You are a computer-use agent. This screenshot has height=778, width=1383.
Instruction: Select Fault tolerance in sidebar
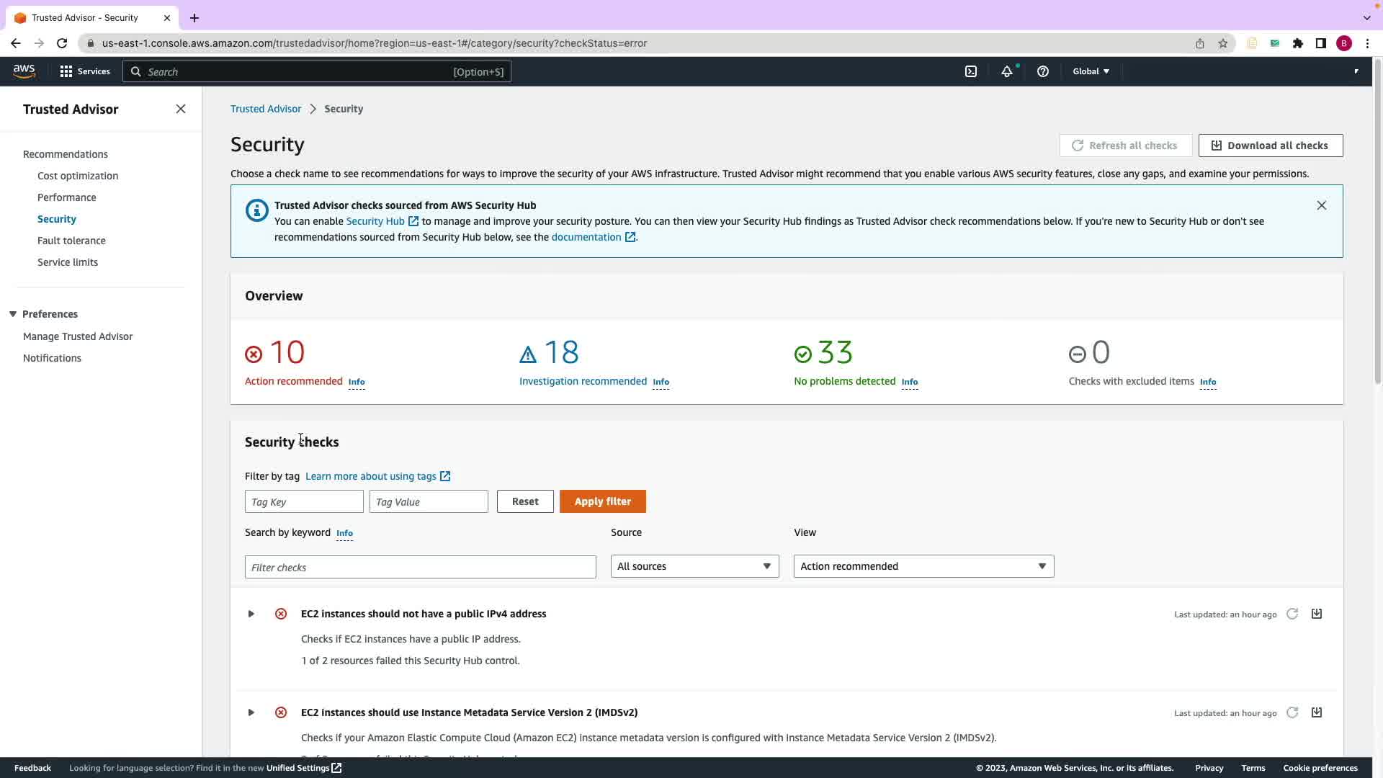point(71,241)
